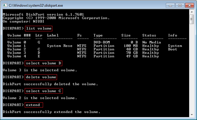Click the highlighted "list volume" command

click(39, 28)
